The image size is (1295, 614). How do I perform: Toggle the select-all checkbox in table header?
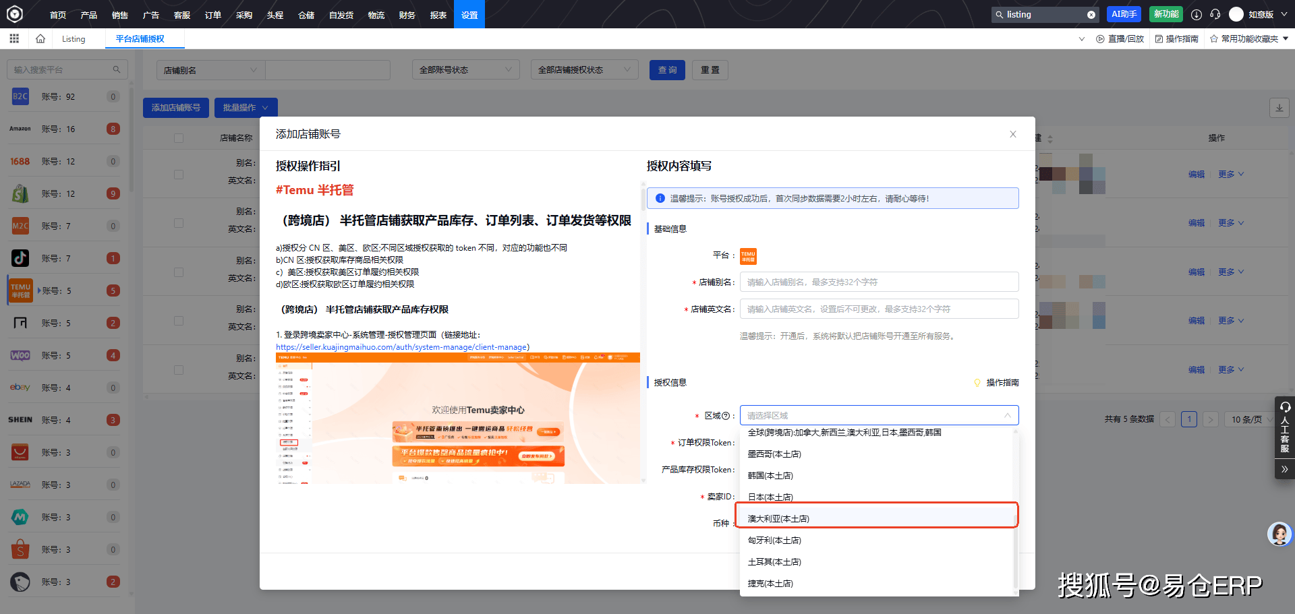coord(179,138)
